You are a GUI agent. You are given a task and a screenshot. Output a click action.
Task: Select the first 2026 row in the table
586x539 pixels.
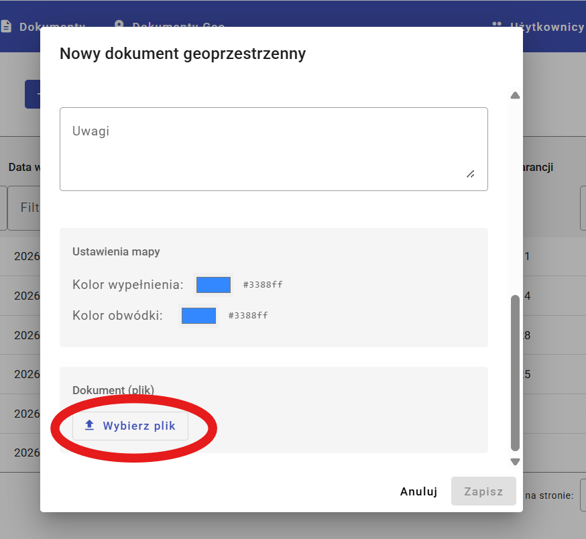click(23, 256)
